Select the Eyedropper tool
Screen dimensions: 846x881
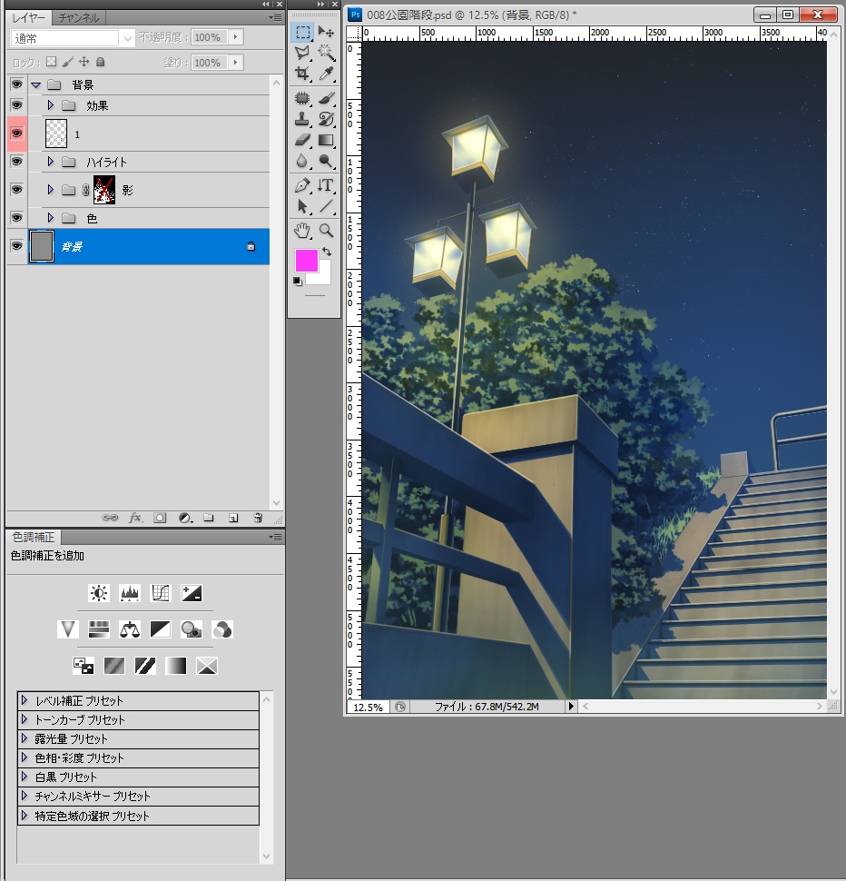[326, 74]
